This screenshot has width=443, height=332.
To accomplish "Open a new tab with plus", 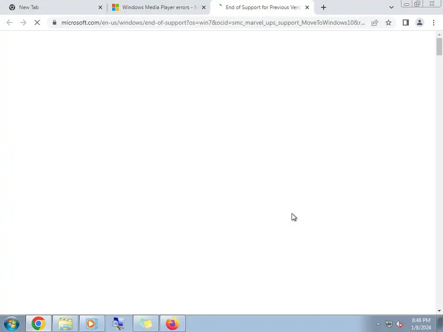I will 324,7.
